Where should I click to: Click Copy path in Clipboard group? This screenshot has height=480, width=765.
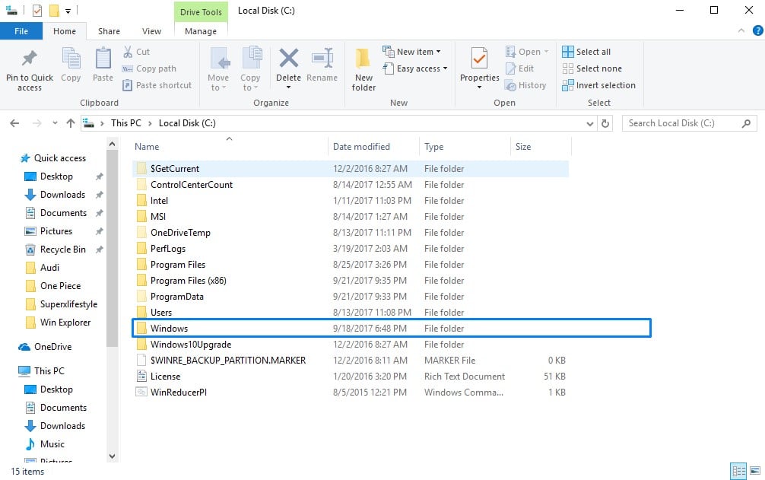coord(149,68)
